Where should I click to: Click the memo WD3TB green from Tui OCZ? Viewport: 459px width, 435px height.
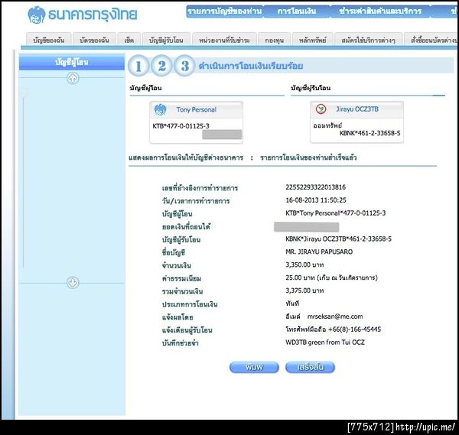325,342
